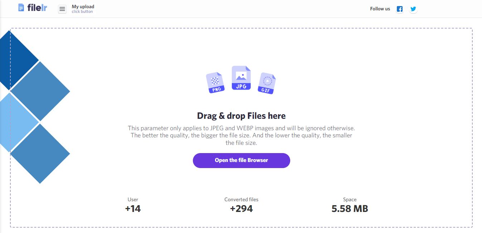The image size is (482, 233).
Task: Click the +14 User counter
Action: click(133, 209)
